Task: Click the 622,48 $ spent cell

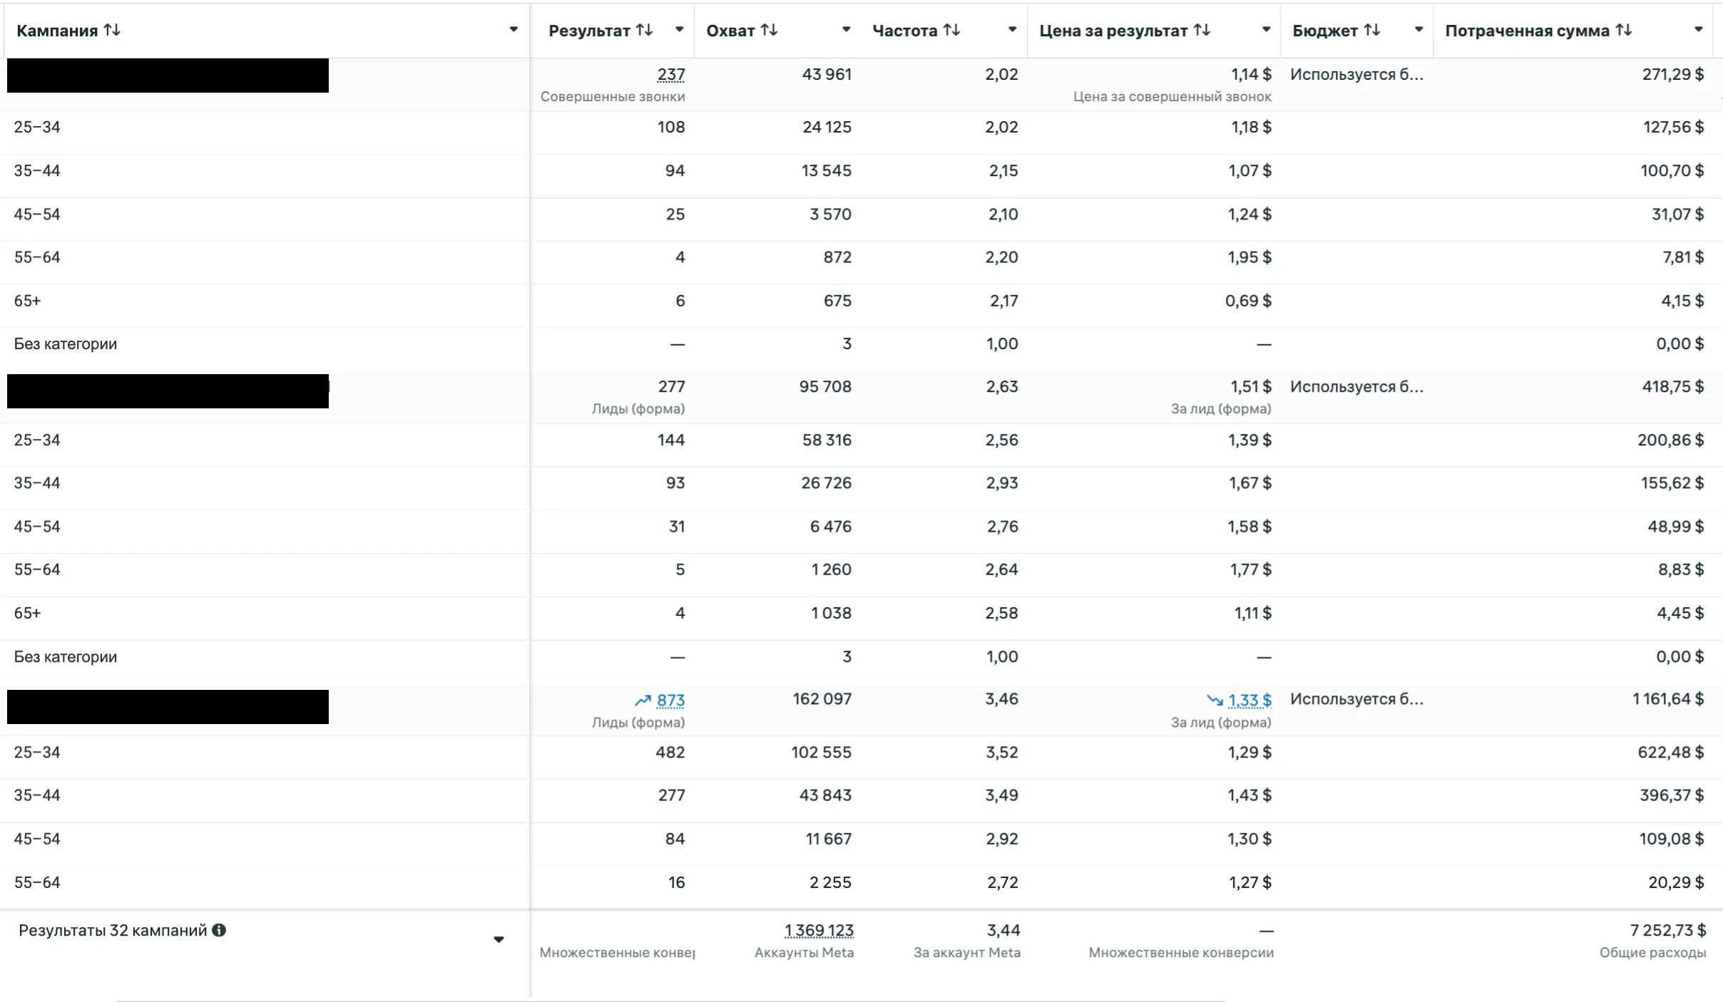Action: pos(1670,752)
